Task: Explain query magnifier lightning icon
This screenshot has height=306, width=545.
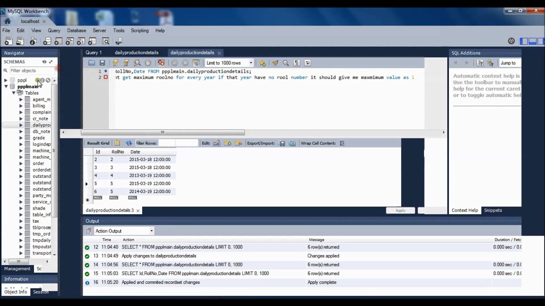Action: (x=137, y=63)
